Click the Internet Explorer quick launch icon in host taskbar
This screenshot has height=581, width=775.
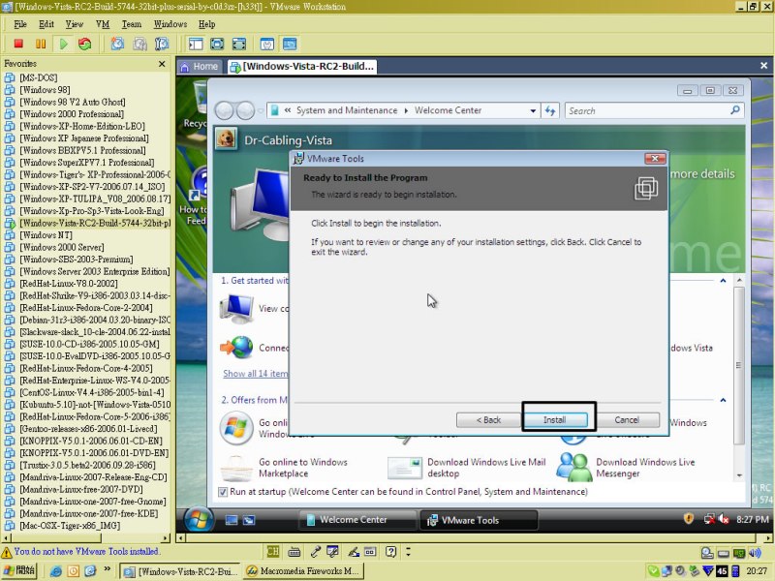pyautogui.click(x=56, y=571)
